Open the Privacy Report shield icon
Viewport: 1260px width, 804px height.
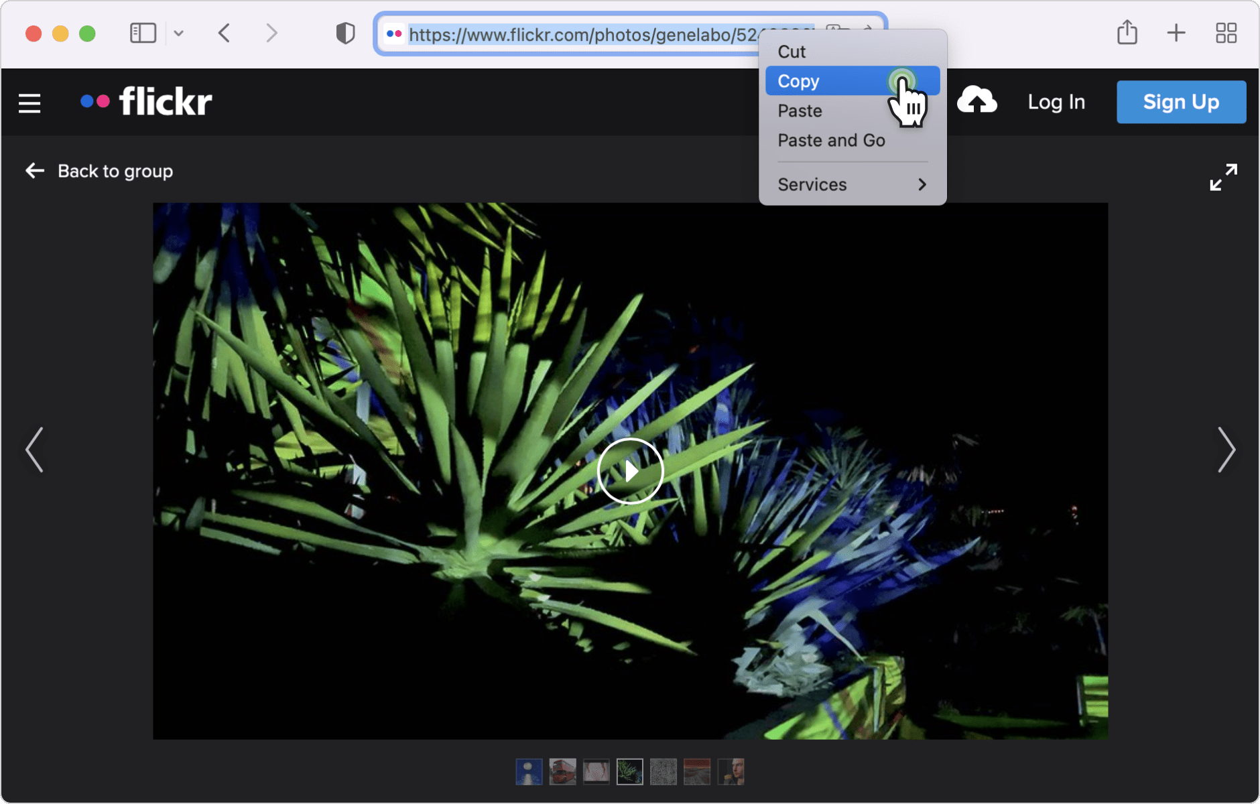click(x=344, y=32)
